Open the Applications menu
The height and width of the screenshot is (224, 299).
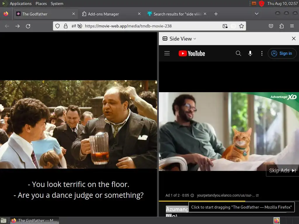(21, 3)
